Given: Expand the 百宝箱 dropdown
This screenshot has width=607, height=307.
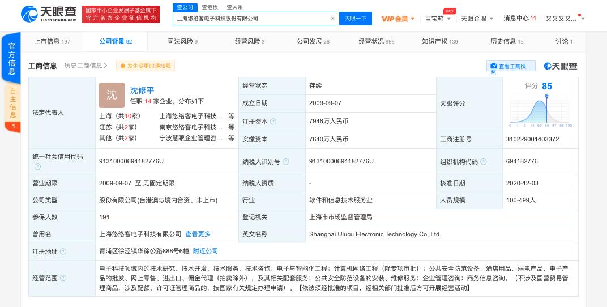Looking at the screenshot, I should pyautogui.click(x=438, y=19).
